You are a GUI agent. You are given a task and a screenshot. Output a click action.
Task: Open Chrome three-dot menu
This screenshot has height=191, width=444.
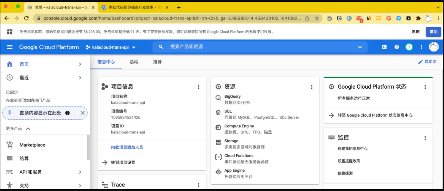pyautogui.click(x=438, y=18)
